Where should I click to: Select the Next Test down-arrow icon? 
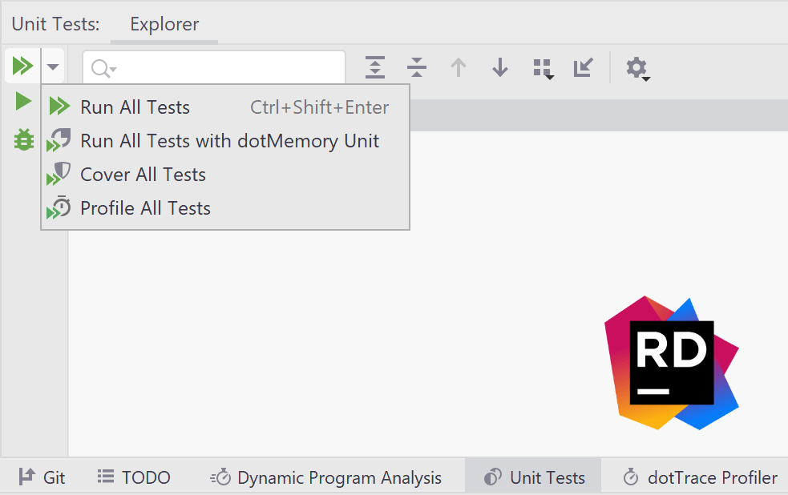(x=499, y=68)
